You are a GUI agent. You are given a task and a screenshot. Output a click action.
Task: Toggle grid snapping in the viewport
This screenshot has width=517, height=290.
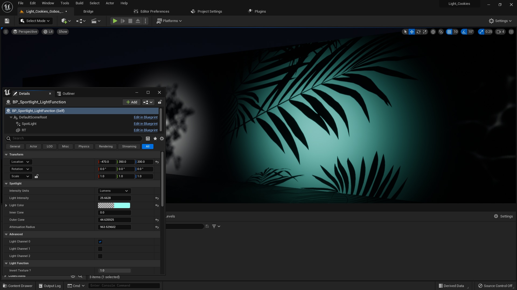click(449, 32)
